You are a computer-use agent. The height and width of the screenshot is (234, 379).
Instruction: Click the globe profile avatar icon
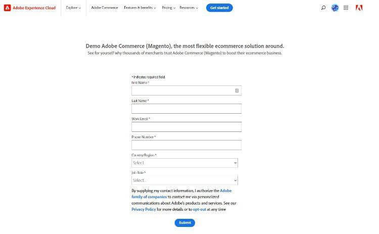click(x=335, y=8)
